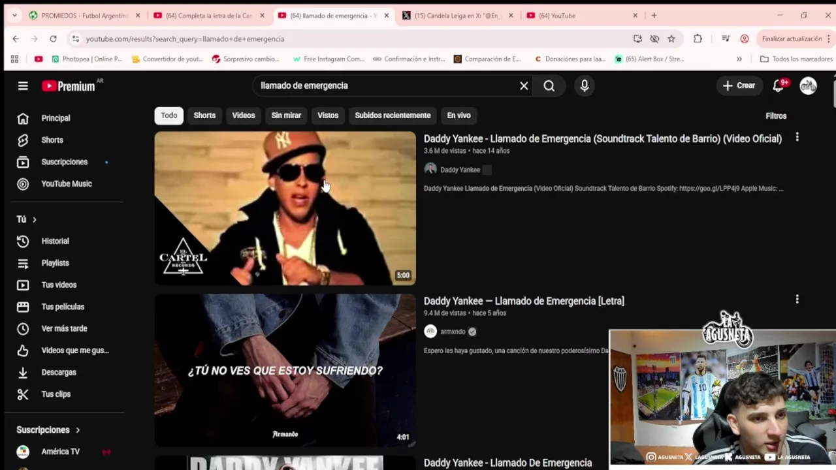The width and height of the screenshot is (836, 470).
Task: Open the media control icon in toolbar
Action: tap(726, 39)
